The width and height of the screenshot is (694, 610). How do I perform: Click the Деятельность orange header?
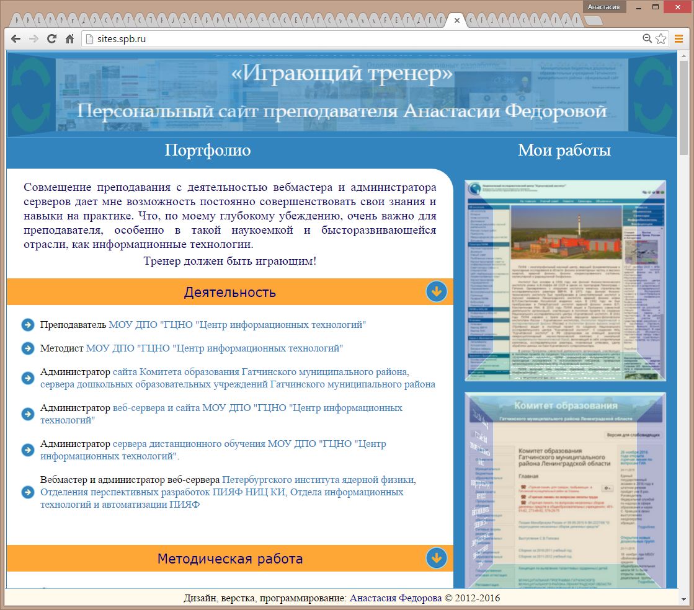pyautogui.click(x=229, y=292)
